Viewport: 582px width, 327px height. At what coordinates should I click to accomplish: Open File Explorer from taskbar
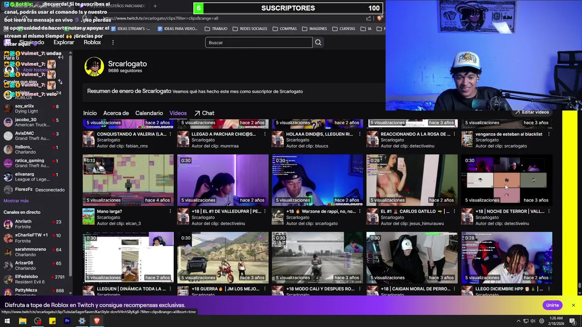pos(22,321)
